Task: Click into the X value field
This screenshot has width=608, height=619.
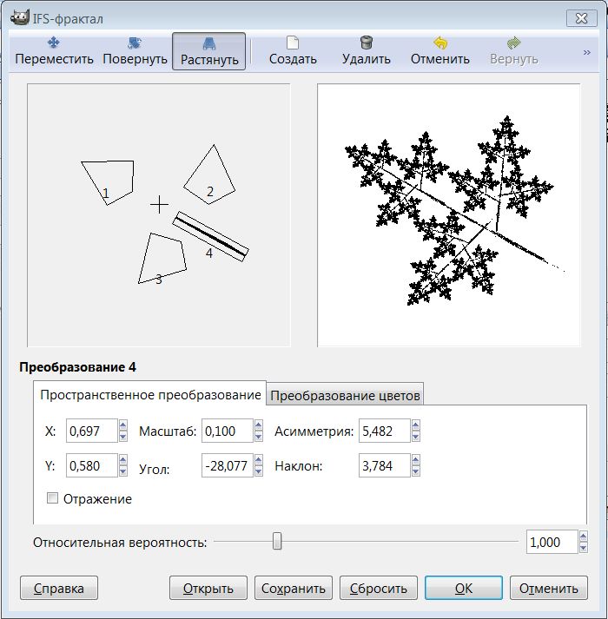Action: [92, 431]
